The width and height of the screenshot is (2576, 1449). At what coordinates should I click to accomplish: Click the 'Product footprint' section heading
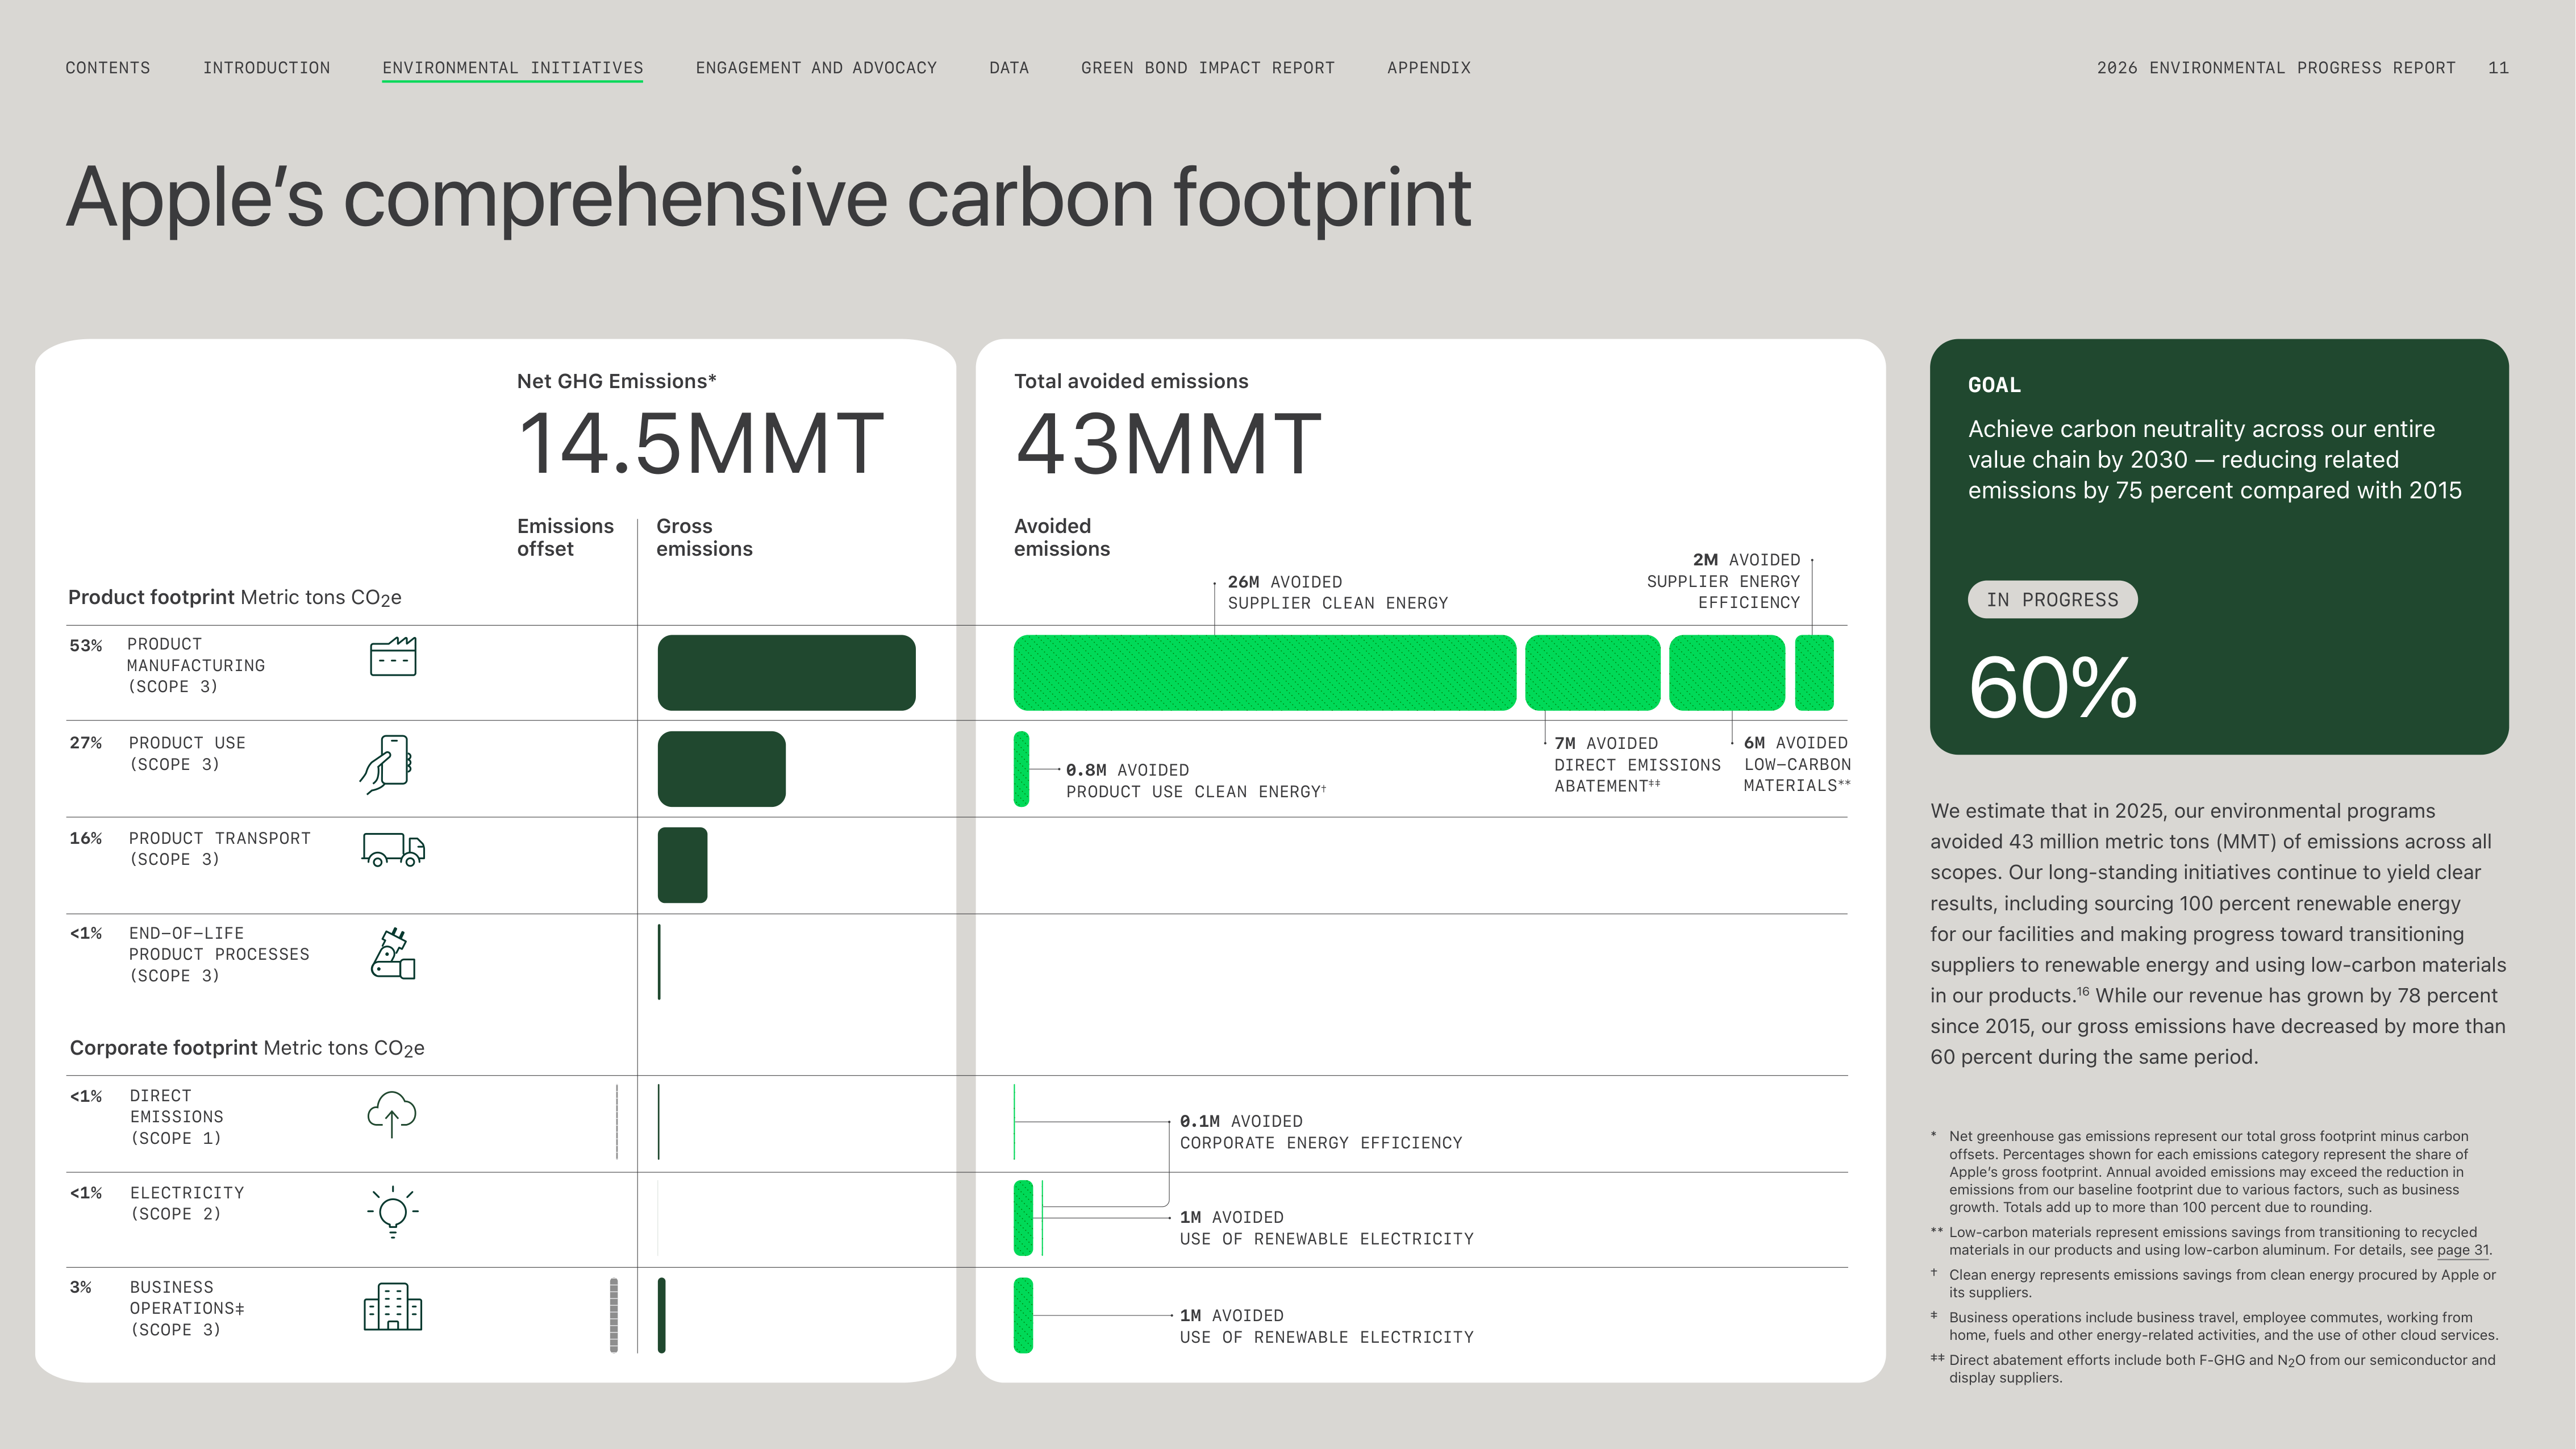pyautogui.click(x=235, y=598)
